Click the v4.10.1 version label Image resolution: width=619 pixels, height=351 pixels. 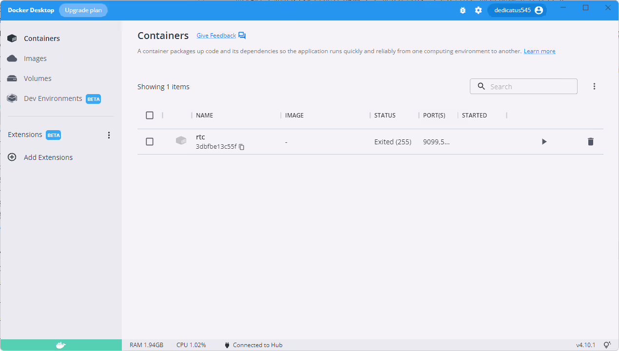[x=586, y=345]
